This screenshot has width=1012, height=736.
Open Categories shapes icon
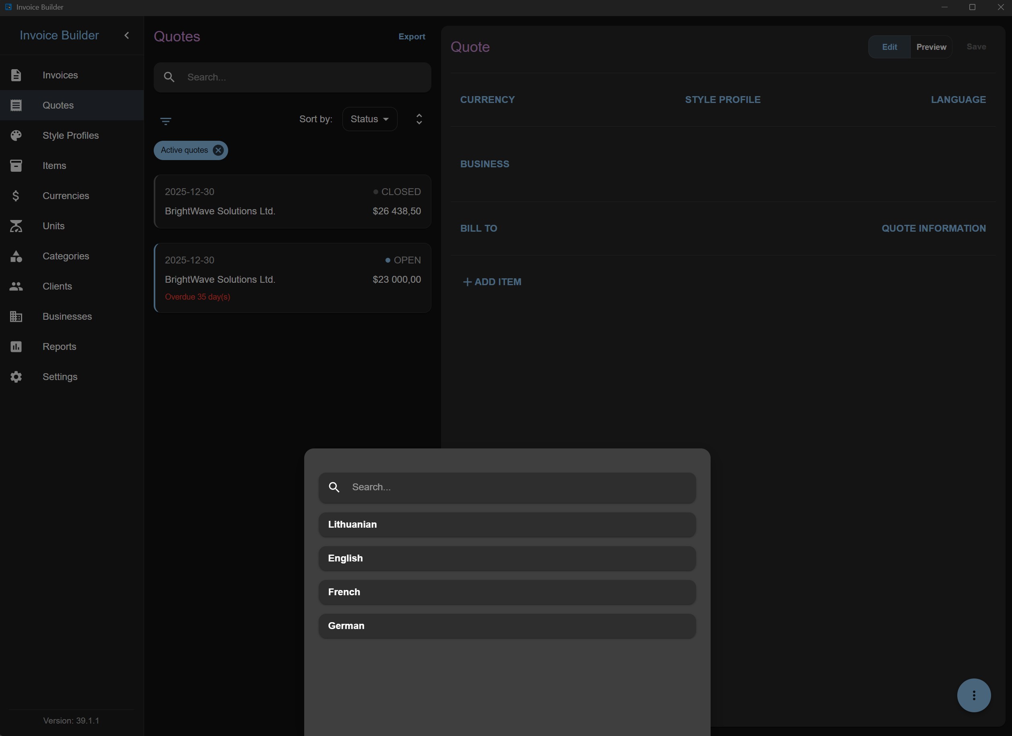[16, 256]
